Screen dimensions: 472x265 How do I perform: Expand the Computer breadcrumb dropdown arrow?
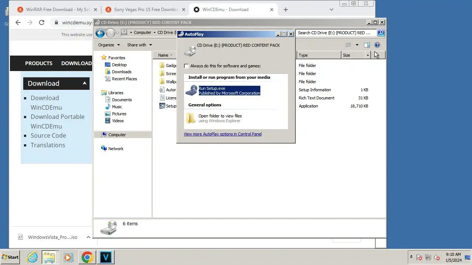[155, 32]
